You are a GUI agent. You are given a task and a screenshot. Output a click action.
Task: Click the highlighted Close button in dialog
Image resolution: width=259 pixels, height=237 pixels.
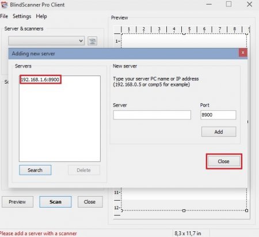(224, 161)
